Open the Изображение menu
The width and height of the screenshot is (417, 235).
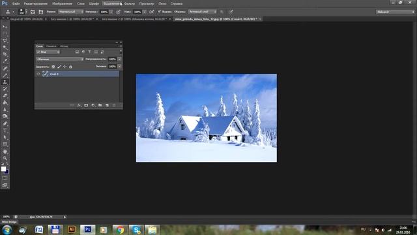point(63,4)
